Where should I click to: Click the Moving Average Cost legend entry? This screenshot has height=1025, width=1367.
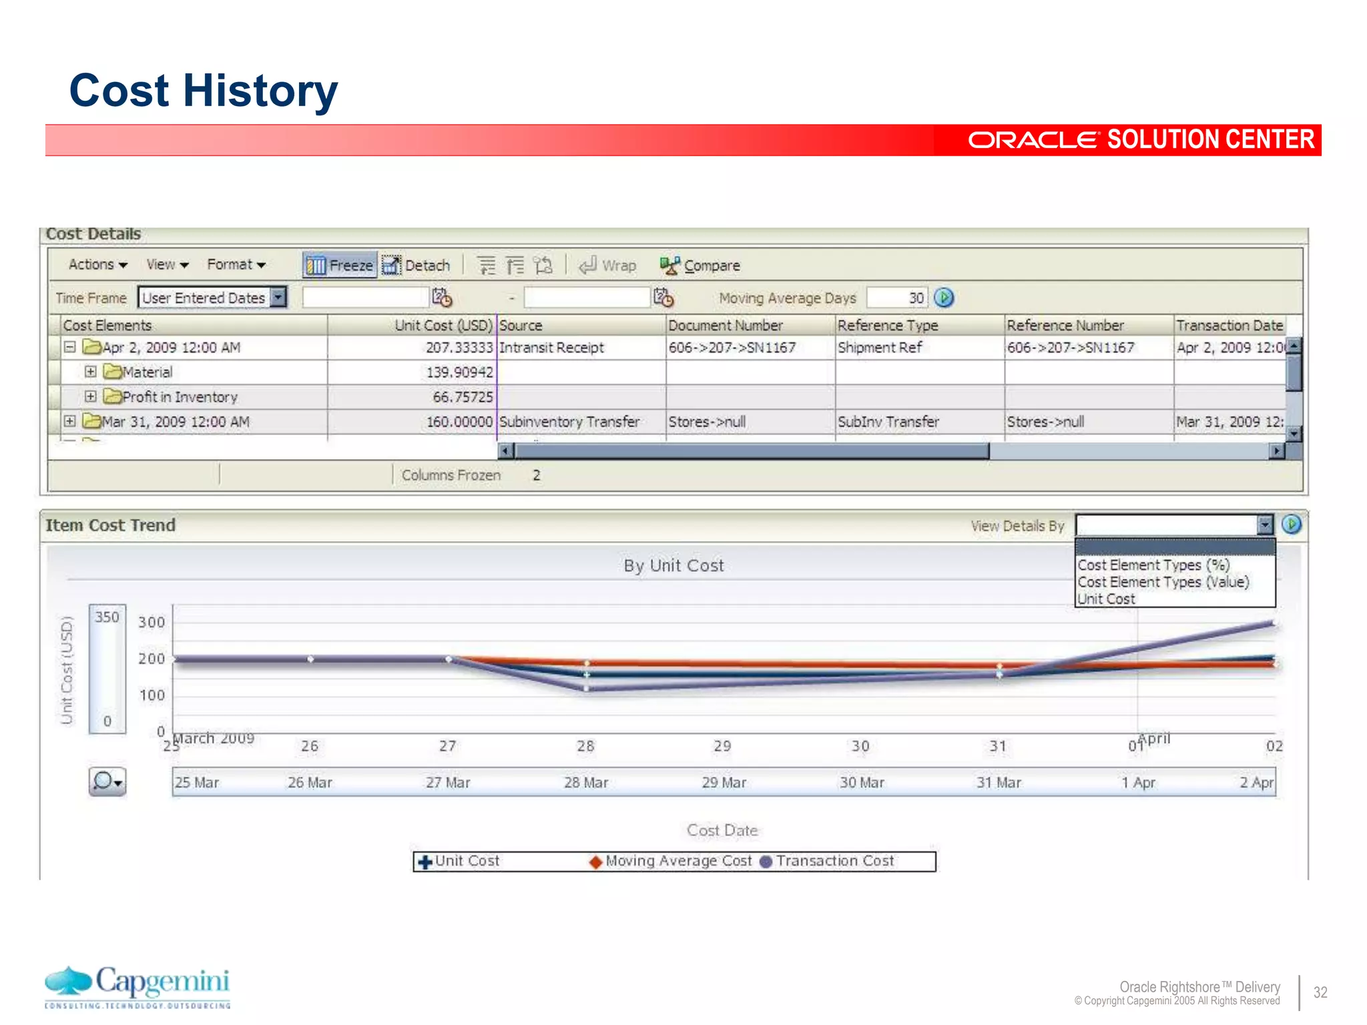tap(670, 862)
